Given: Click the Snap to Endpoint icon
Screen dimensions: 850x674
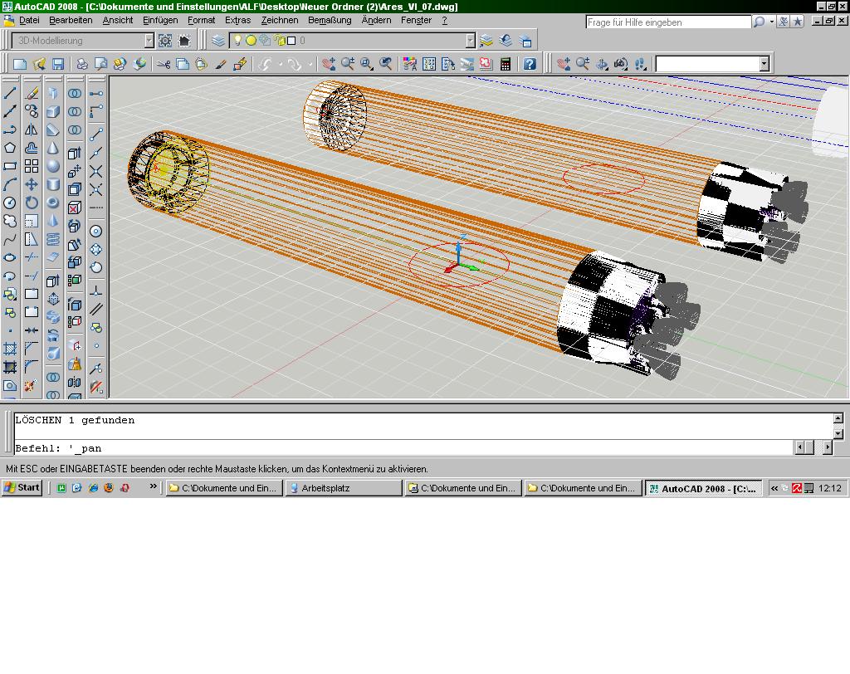Looking at the screenshot, I should [96, 134].
